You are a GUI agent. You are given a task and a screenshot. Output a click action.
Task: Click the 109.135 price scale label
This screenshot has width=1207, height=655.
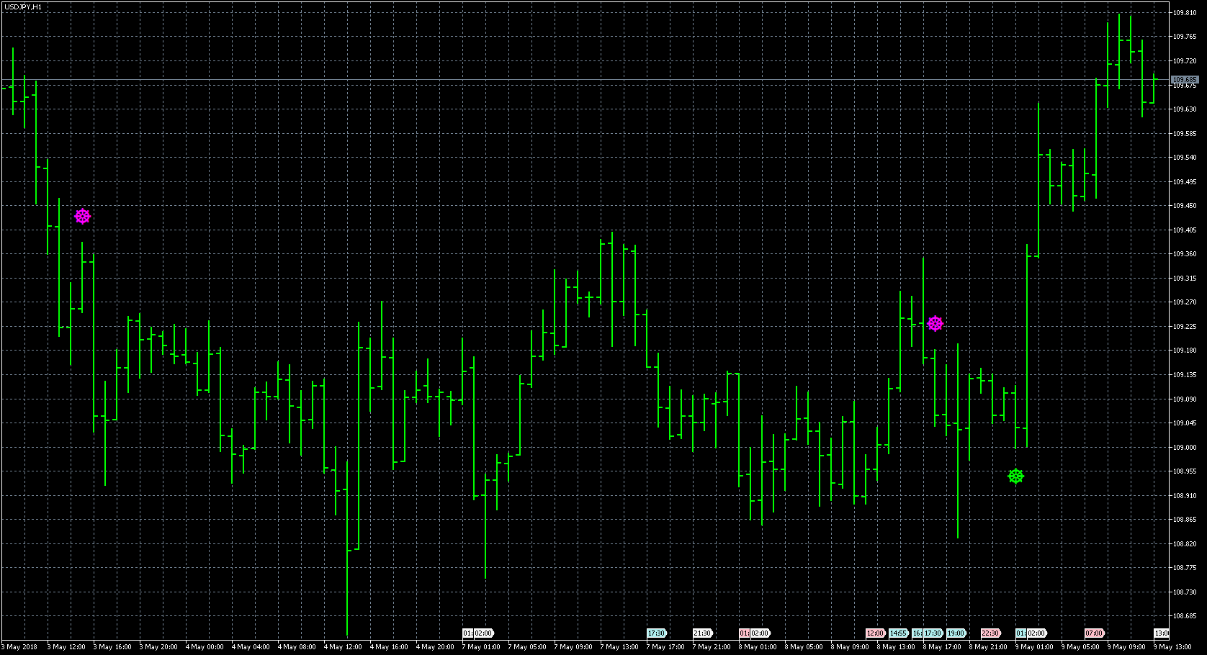1185,374
